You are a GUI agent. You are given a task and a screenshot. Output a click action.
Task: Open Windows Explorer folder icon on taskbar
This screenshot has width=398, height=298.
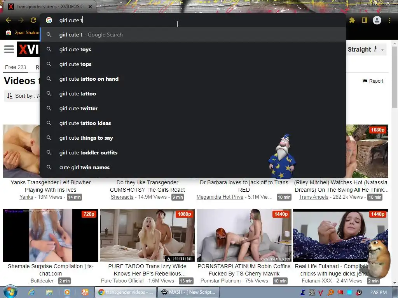49,292
